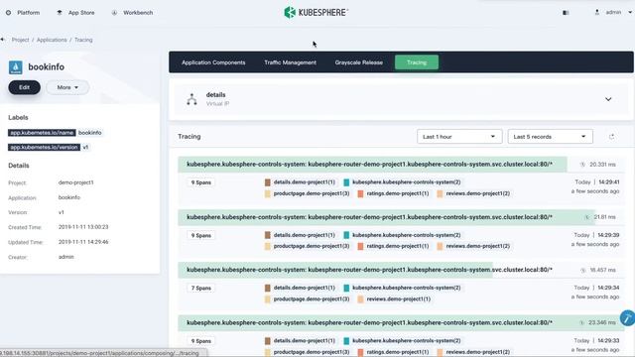Open the Last 5 records dropdown

point(550,137)
